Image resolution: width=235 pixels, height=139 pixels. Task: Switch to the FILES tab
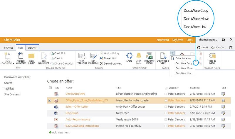21,48
